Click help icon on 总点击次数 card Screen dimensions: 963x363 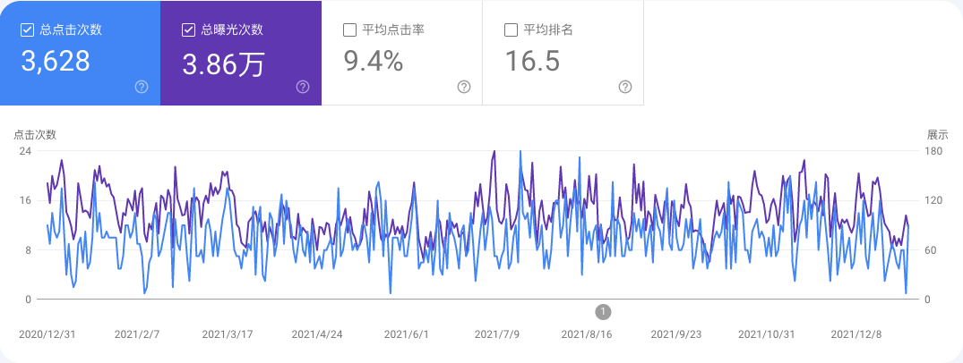tap(142, 87)
